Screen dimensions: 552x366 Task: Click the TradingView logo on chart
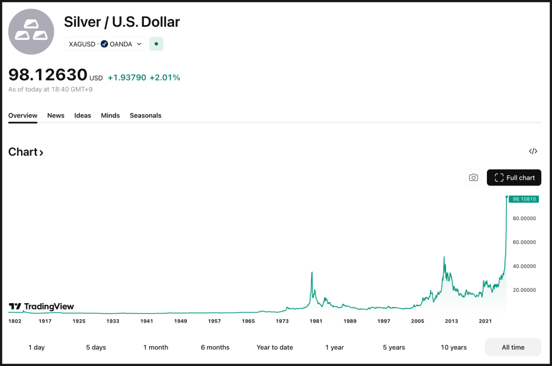click(x=41, y=307)
